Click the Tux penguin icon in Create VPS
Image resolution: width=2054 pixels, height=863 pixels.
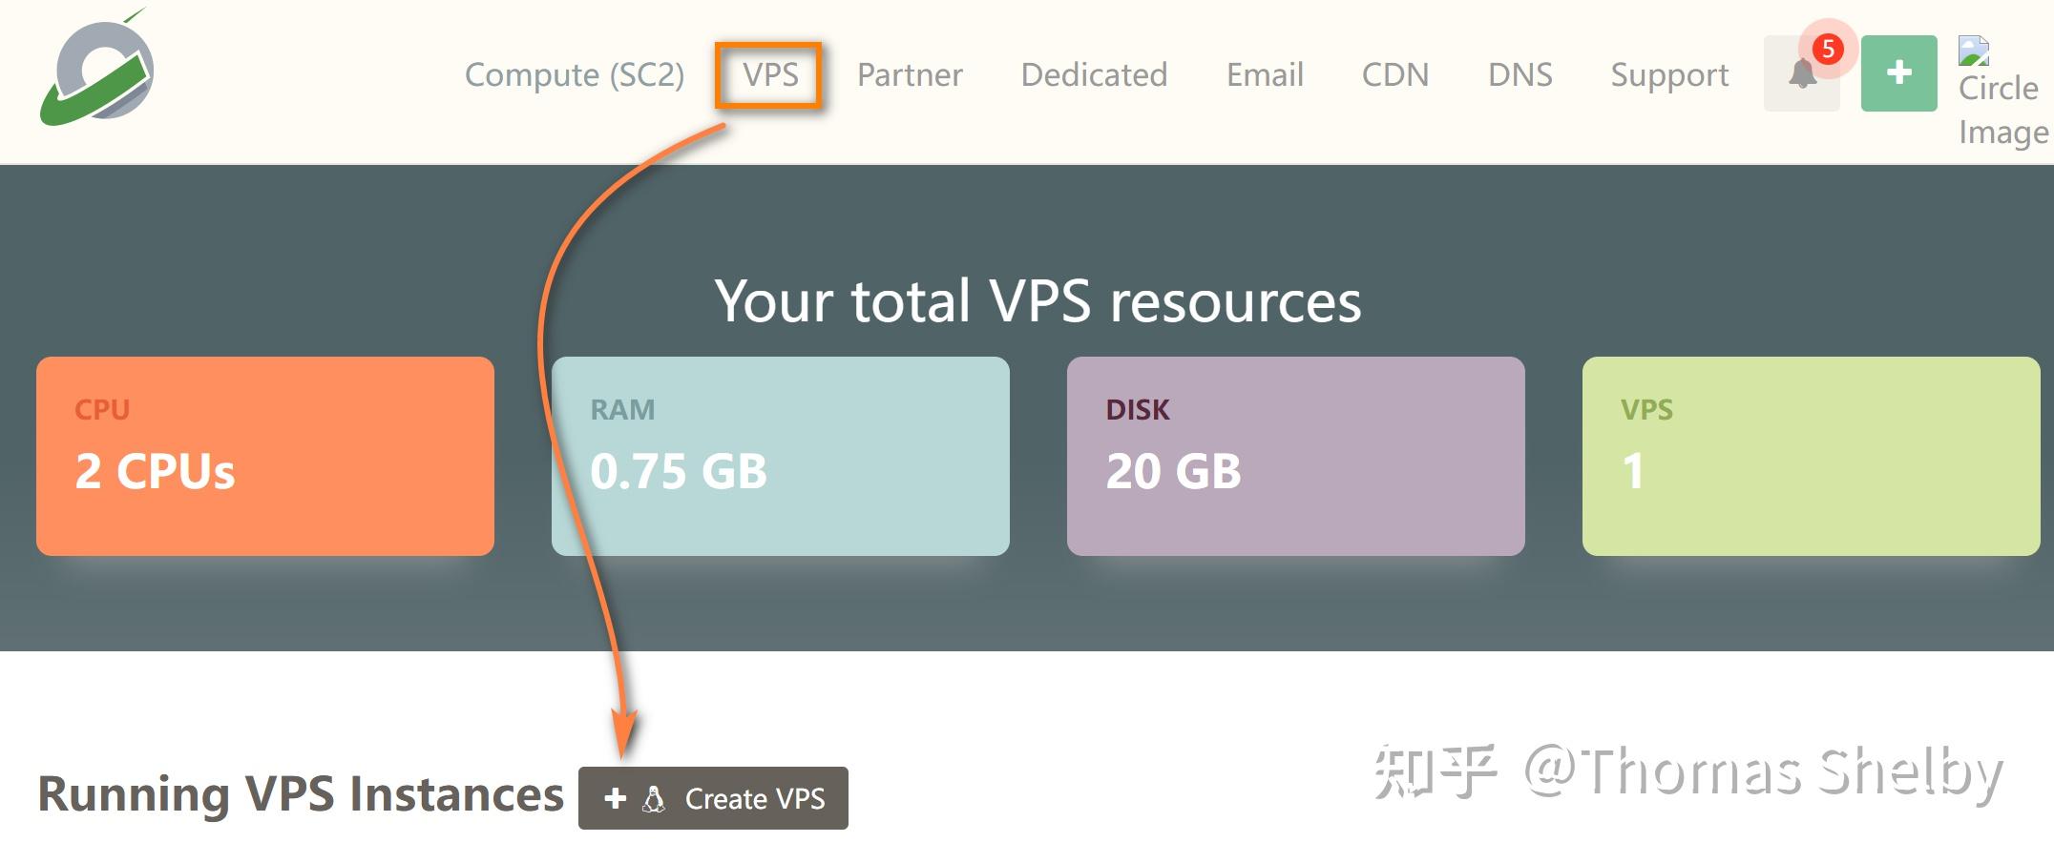[x=654, y=799]
